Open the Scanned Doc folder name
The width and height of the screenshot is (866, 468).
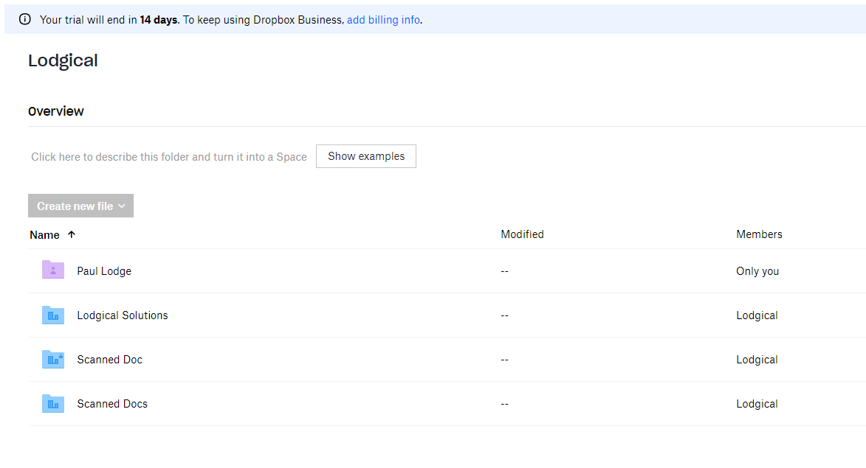click(x=109, y=360)
